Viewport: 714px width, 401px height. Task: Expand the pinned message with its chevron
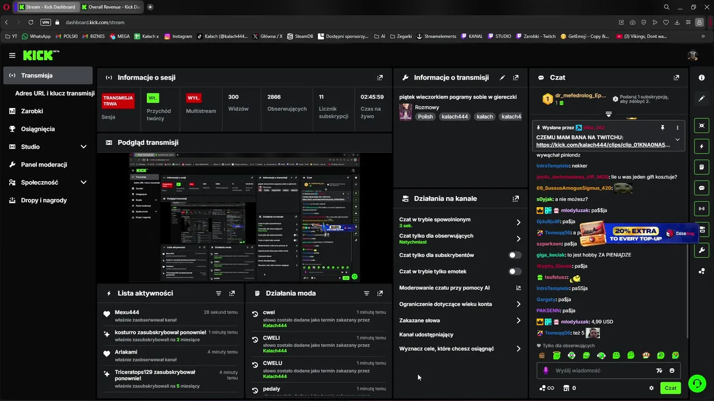click(x=677, y=140)
